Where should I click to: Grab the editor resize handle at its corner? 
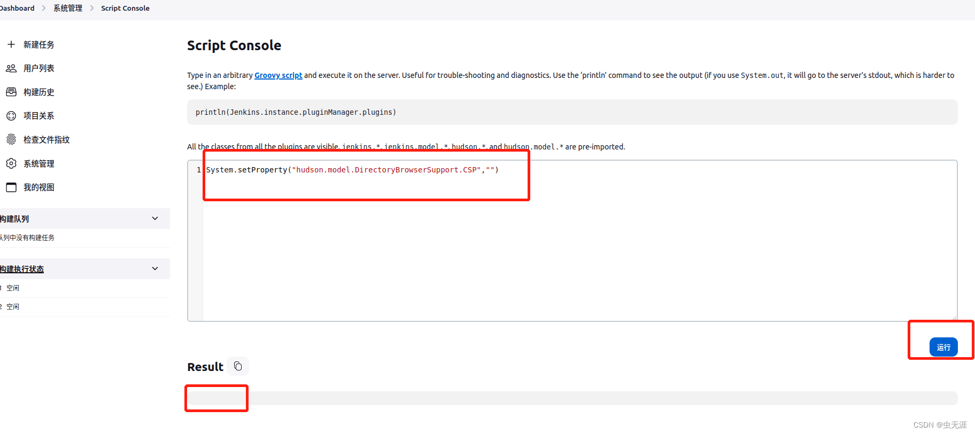(x=954, y=318)
